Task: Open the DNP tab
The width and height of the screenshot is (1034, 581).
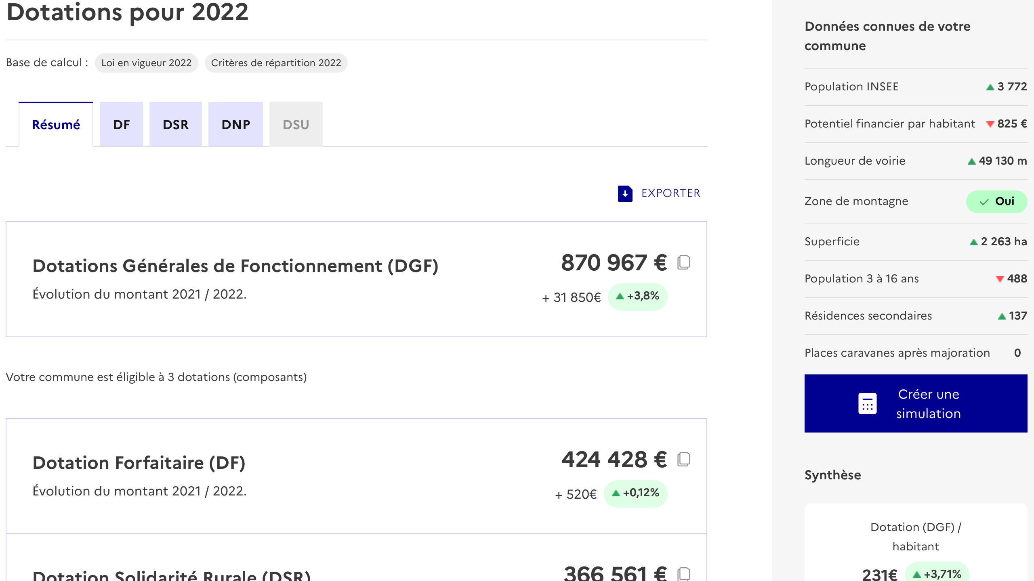Action: [x=235, y=124]
